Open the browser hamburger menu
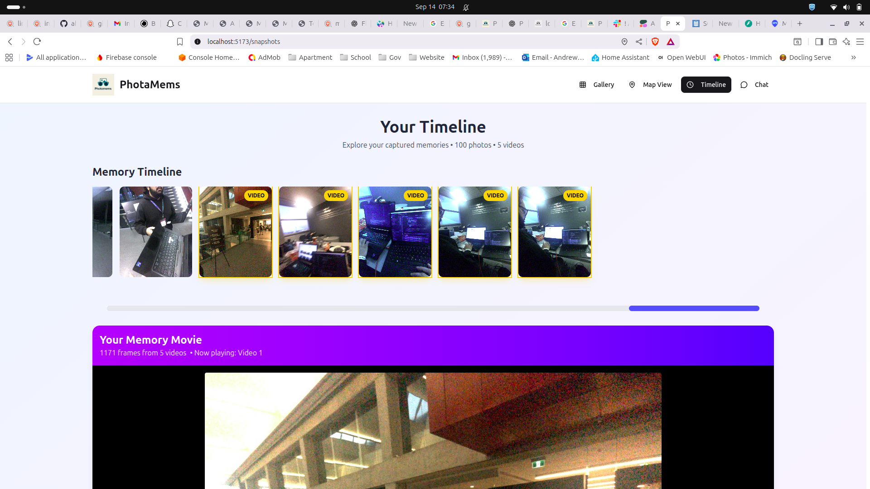 pyautogui.click(x=860, y=42)
